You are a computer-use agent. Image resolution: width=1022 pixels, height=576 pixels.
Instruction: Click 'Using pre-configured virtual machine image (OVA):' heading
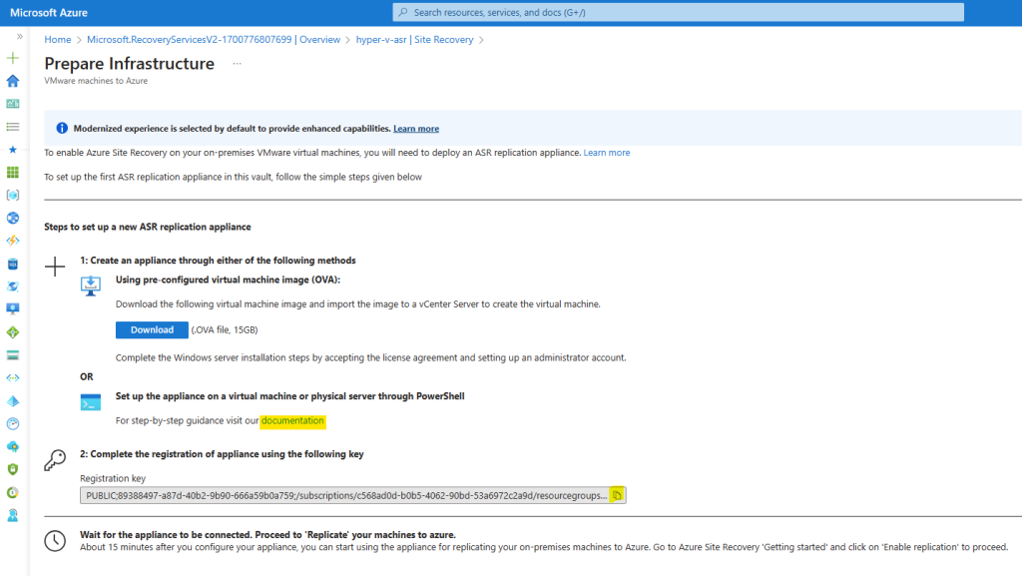click(x=229, y=280)
